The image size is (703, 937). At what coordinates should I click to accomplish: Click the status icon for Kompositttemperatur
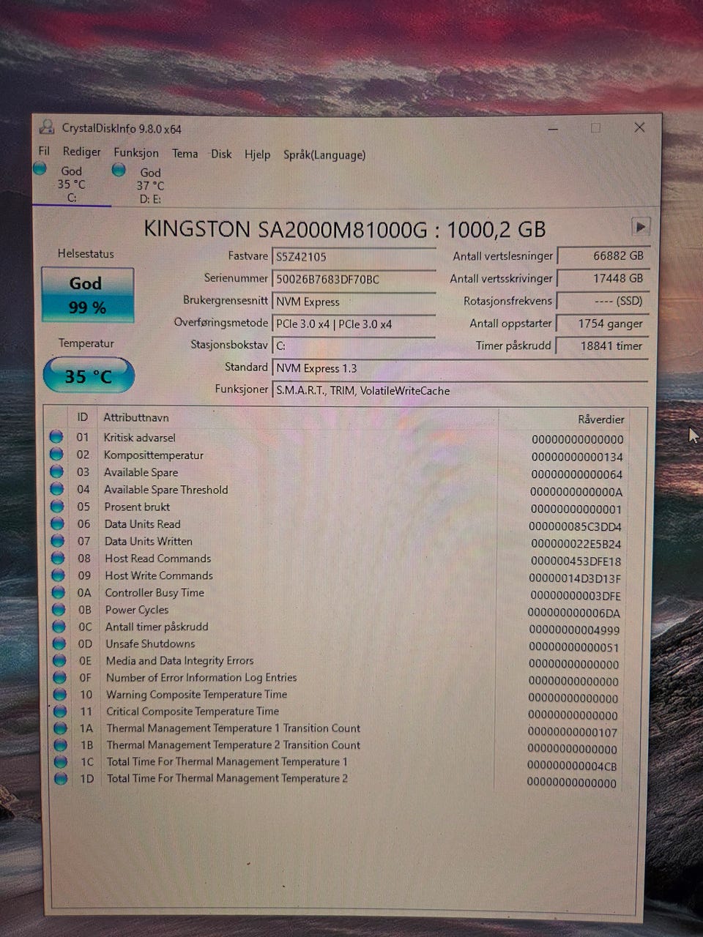click(56, 455)
